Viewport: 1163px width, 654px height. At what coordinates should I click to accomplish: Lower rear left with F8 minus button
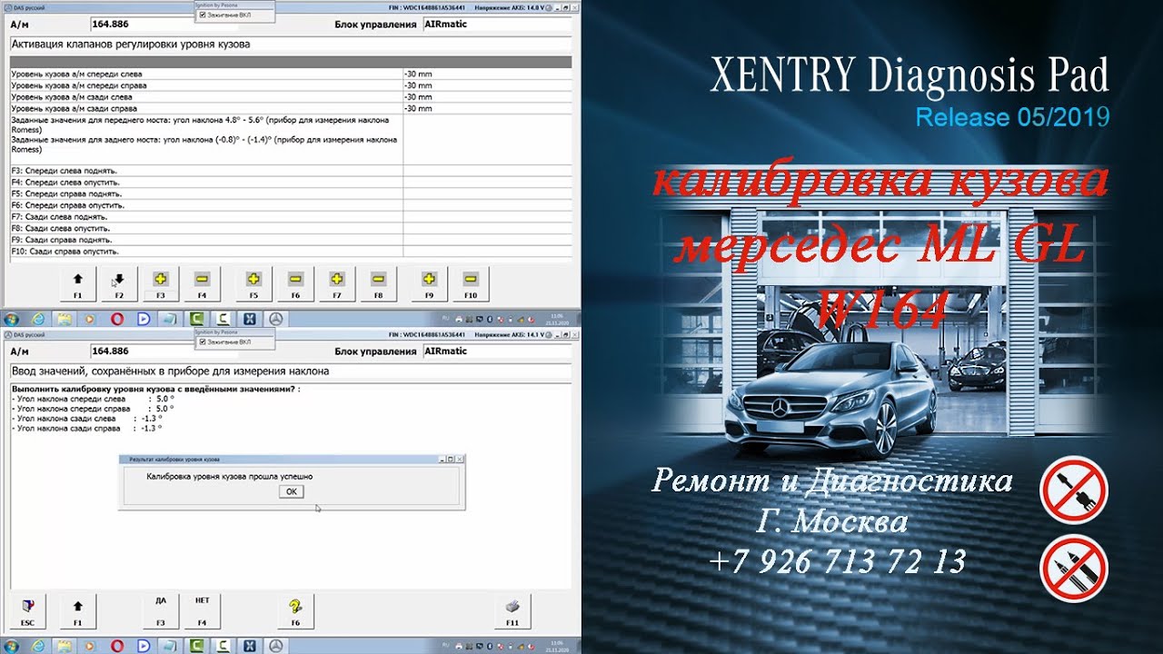click(378, 284)
